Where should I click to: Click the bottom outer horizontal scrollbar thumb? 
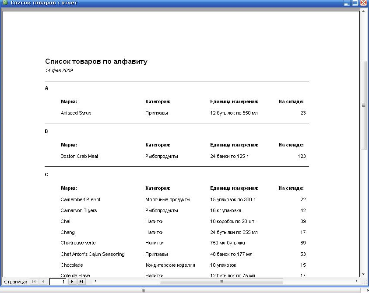[143, 291]
